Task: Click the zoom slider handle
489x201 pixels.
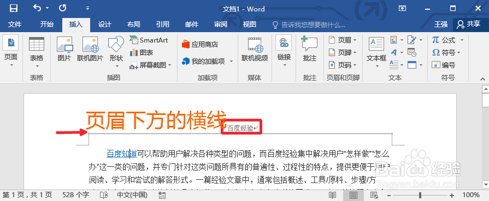Action: click(420, 196)
